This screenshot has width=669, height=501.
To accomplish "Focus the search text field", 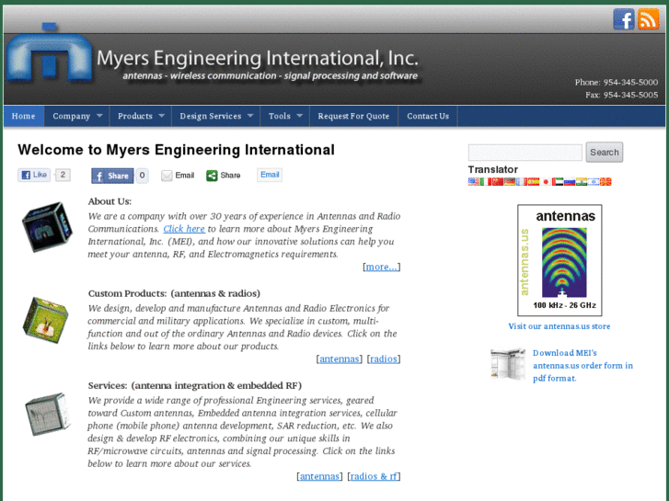I will pyautogui.click(x=525, y=153).
